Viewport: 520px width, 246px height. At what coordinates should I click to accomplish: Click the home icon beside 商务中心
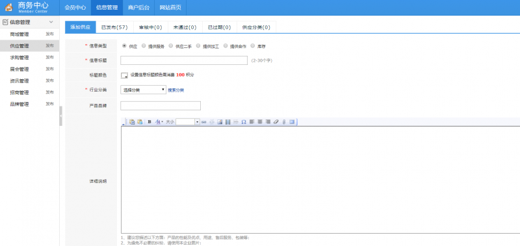[x=8, y=7]
